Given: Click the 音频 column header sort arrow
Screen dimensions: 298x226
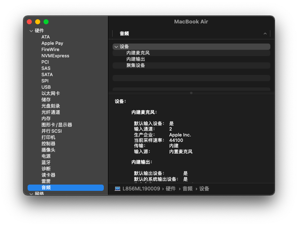Looking at the screenshot, I should (265, 33).
